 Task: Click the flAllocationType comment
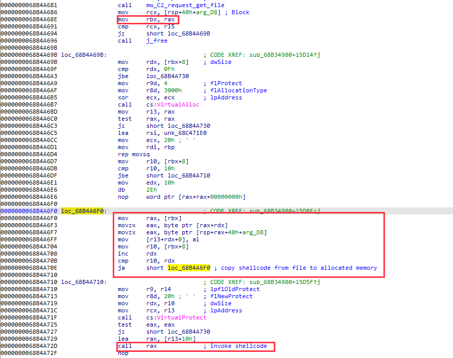click(238, 90)
